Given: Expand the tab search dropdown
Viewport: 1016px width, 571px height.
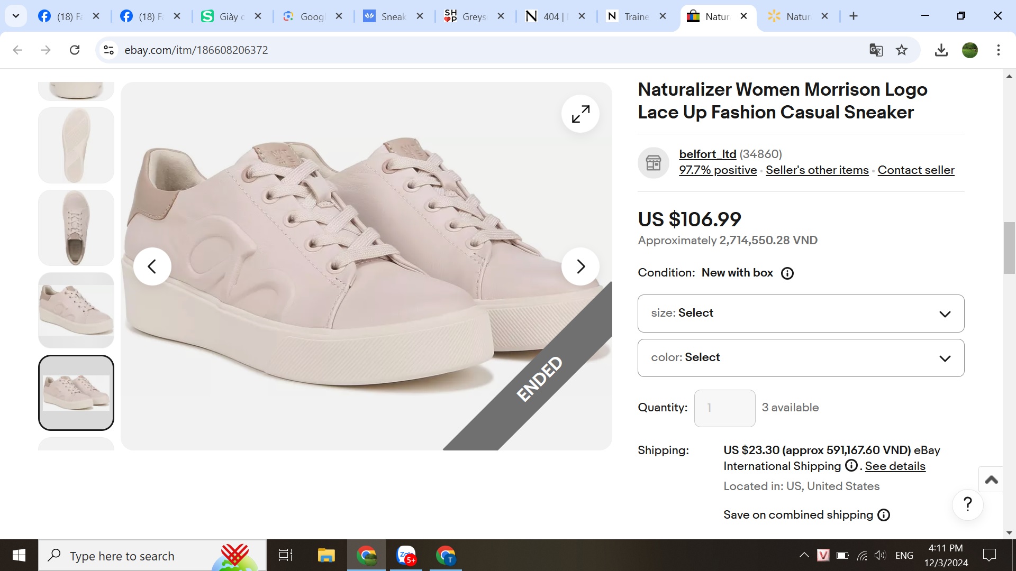Looking at the screenshot, I should [16, 16].
